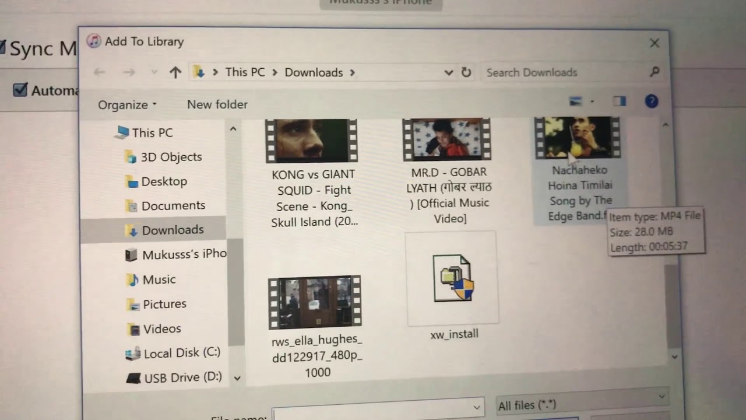Toggle the preview pane
This screenshot has height=420, width=746.
click(619, 101)
